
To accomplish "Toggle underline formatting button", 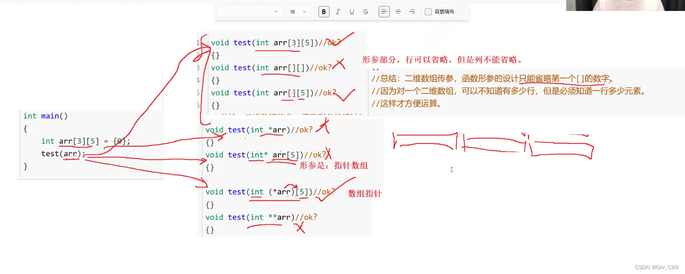I will pyautogui.click(x=352, y=12).
